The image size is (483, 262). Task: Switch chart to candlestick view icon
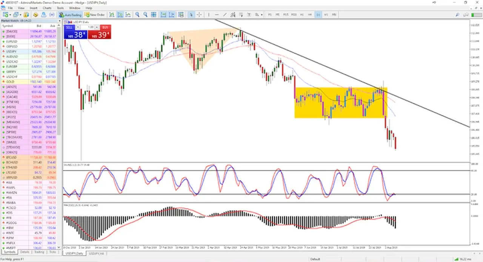(120, 15)
